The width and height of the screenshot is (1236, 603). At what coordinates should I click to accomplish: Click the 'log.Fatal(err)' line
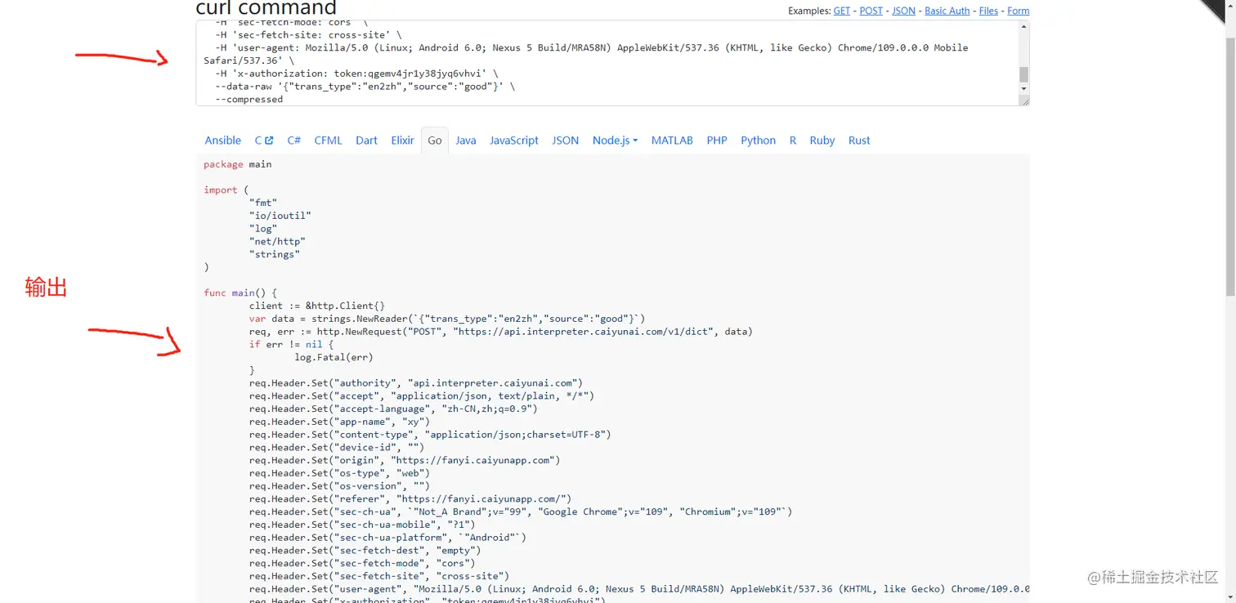(x=334, y=357)
